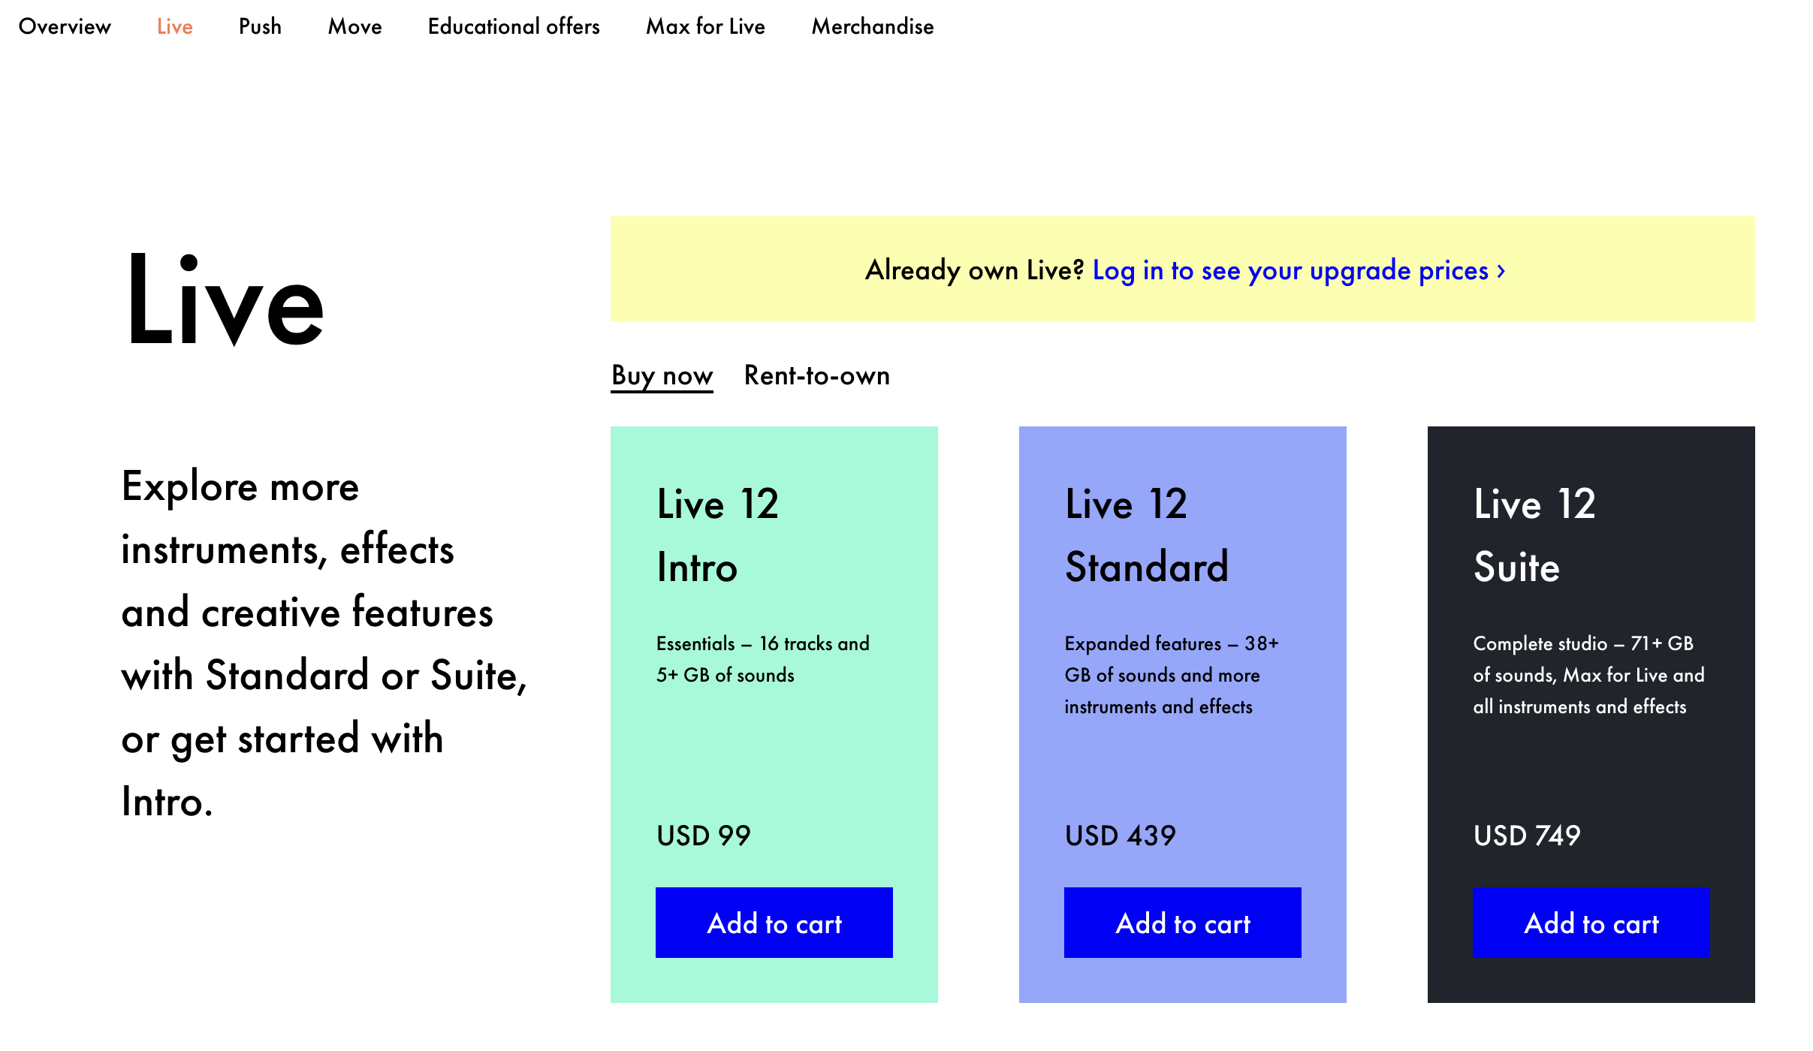Open Max for Live in navigation
This screenshot has width=1813, height=1051.
(x=705, y=26)
